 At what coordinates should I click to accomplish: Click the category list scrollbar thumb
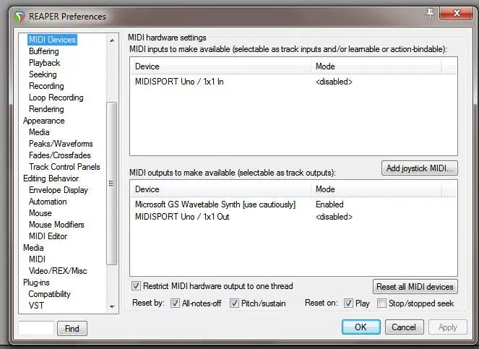point(112,184)
